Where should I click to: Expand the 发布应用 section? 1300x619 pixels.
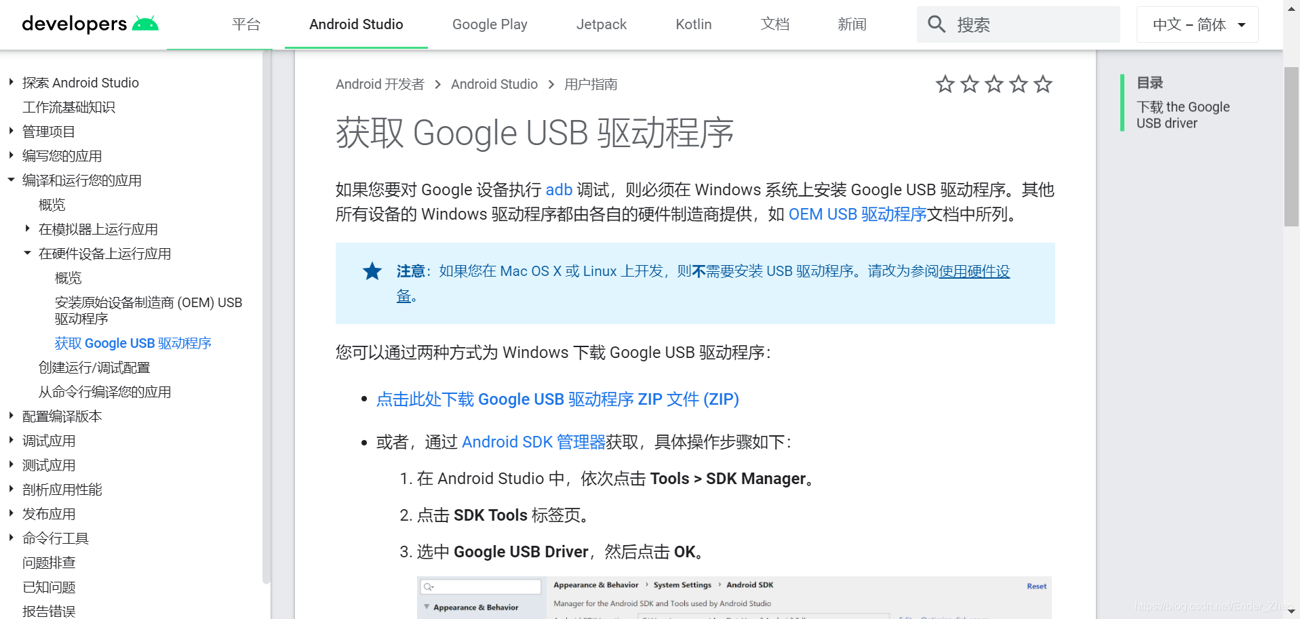(11, 513)
